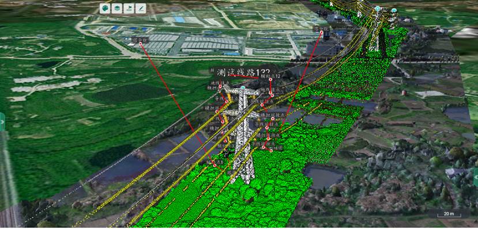
Task: Click the cyan marker atop the central tower
Action: (243, 88)
